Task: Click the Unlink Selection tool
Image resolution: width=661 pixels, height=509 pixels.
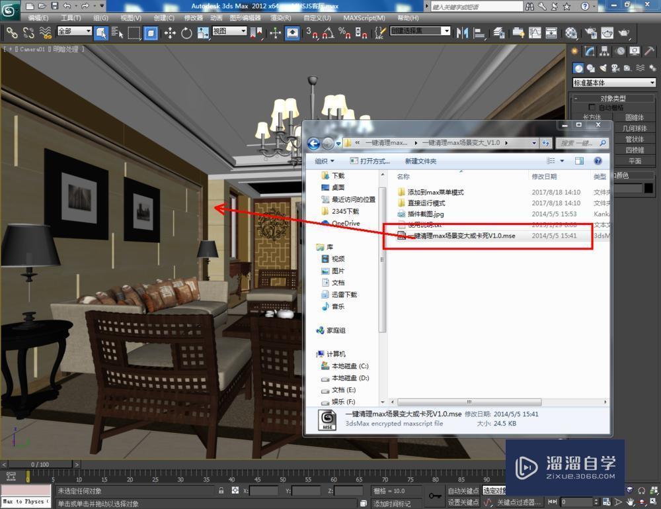Action: [28, 32]
